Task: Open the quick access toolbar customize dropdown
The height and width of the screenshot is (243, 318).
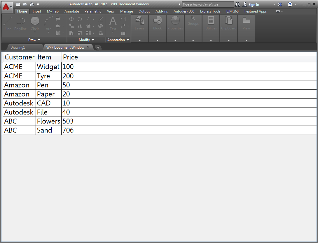Action: (x=38, y=4)
